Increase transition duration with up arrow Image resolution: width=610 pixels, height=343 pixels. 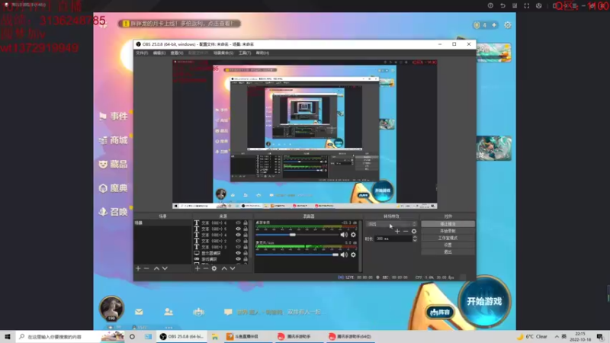click(415, 237)
